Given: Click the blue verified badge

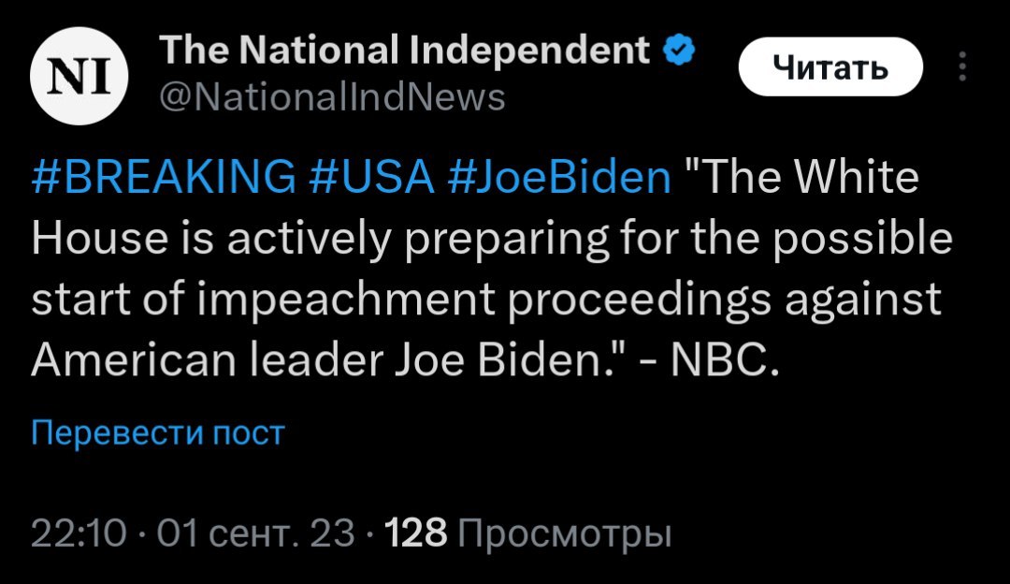Looking at the screenshot, I should click(x=678, y=51).
